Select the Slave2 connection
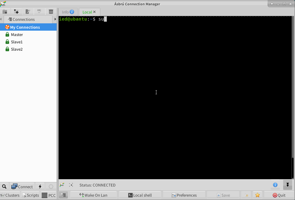This screenshot has height=200, width=295. 17,49
